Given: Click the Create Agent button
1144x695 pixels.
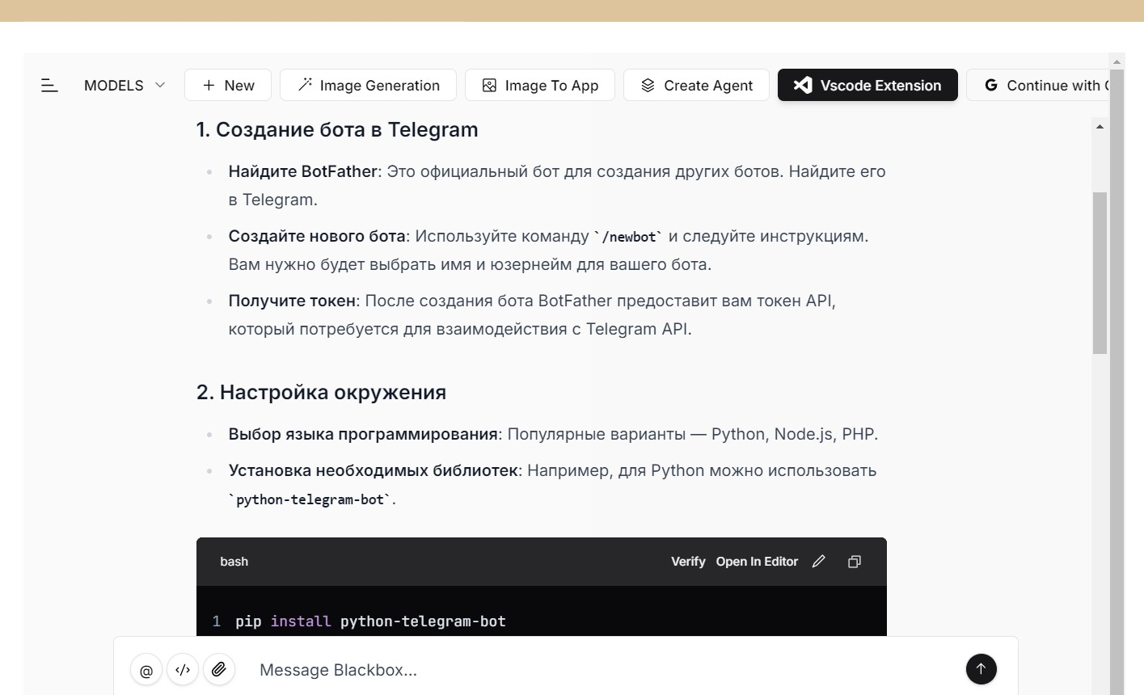Looking at the screenshot, I should (696, 85).
